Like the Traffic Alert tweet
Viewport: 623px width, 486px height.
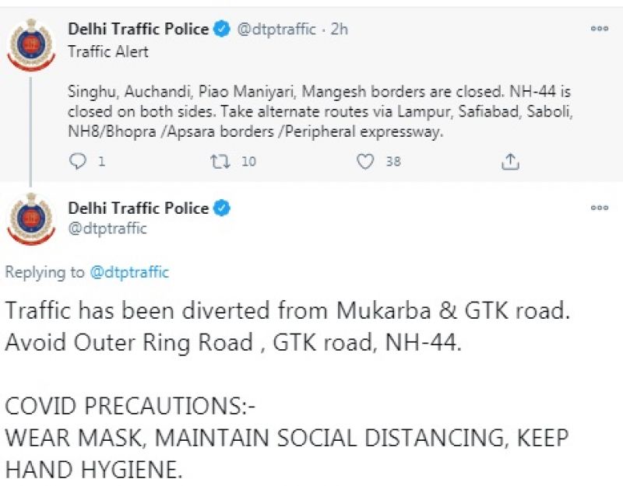pos(366,161)
